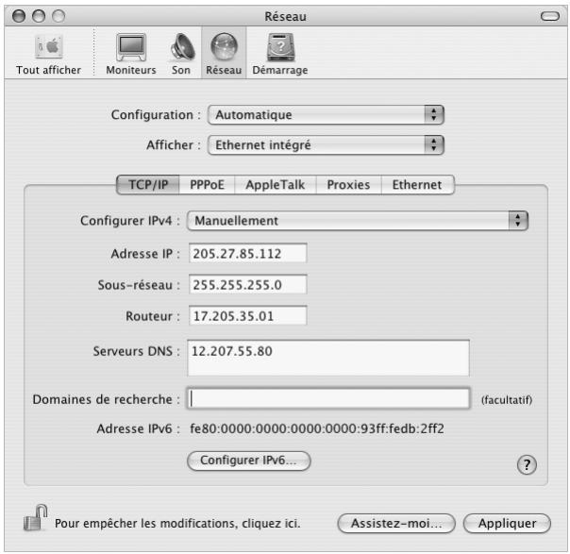
Task: Open the Démarrage disk icon
Action: pyautogui.click(x=280, y=47)
